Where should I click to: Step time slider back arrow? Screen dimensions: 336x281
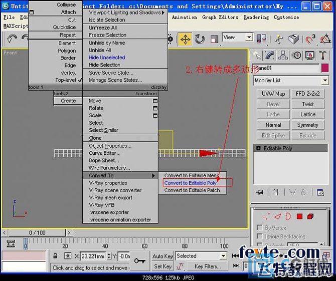coord(5,232)
